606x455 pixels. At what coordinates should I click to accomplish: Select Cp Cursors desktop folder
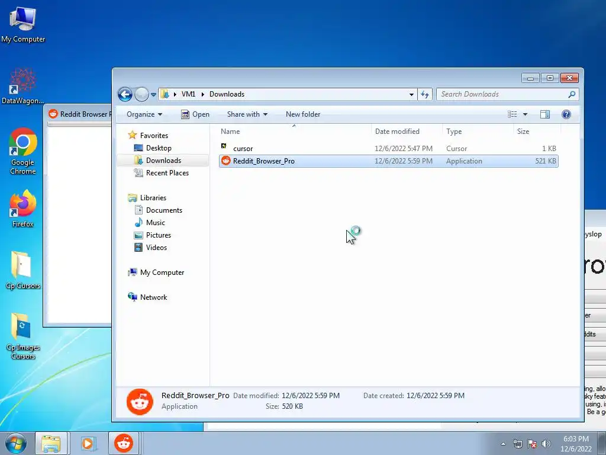pos(23,270)
